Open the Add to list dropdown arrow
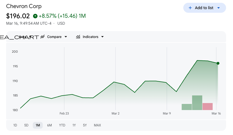Image resolution: width=233 pixels, height=135 pixels. pyautogui.click(x=219, y=8)
